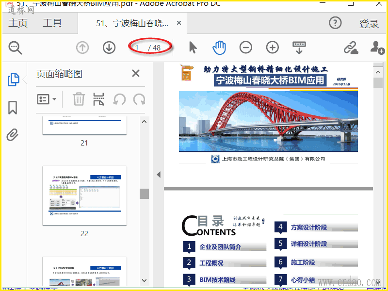This screenshot has width=388, height=291.
Task: Rotate page clockwise
Action: point(139,99)
